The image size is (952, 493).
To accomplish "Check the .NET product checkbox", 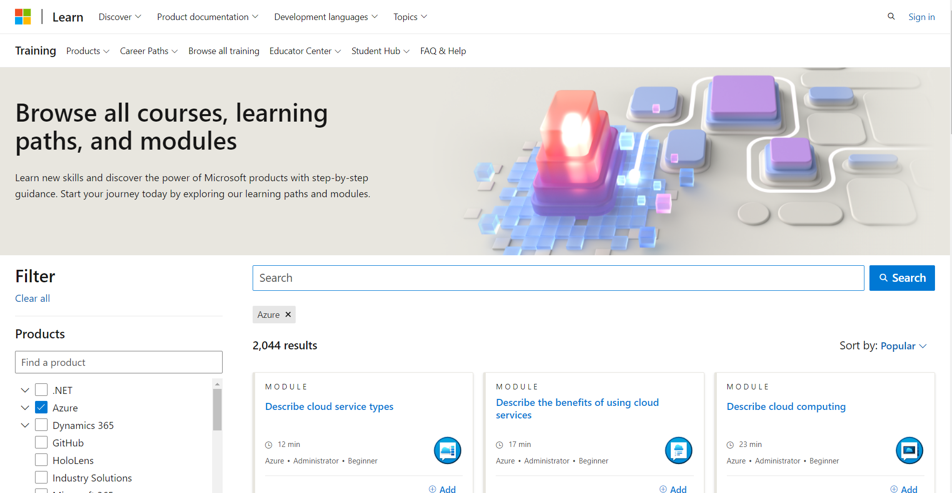I will [x=42, y=390].
